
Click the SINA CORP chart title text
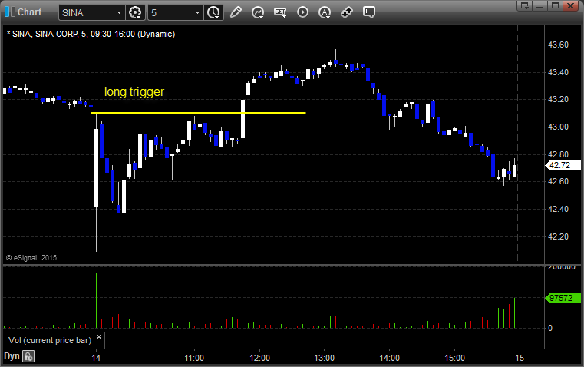coord(91,34)
